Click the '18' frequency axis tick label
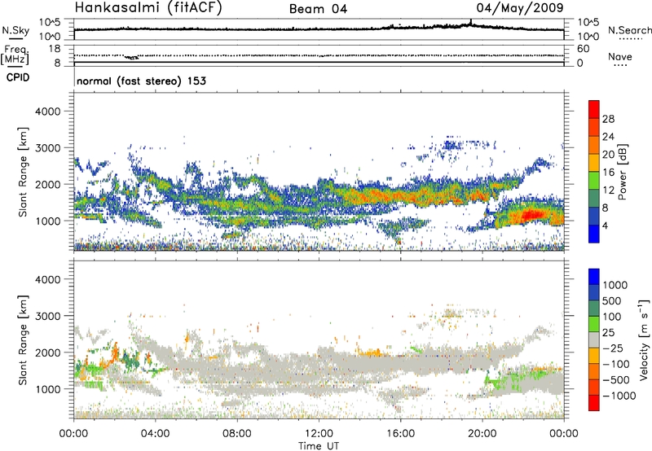Image resolution: width=652 pixels, height=451 pixels. pyautogui.click(x=55, y=49)
